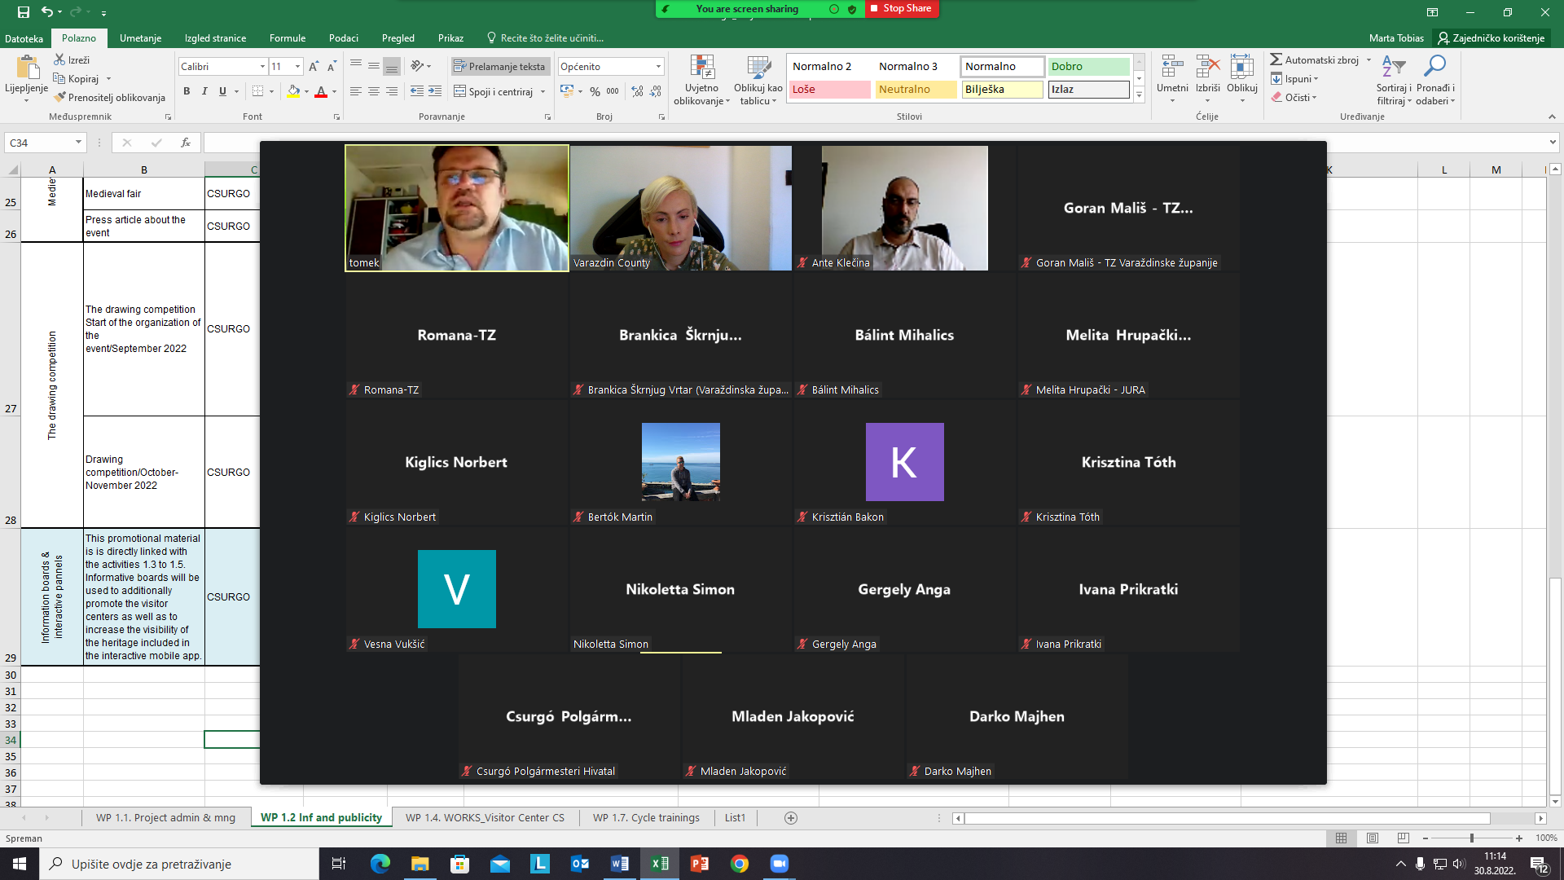Viewport: 1564px width, 880px height.
Task: Click the fill color bucket icon
Action: coord(293,91)
